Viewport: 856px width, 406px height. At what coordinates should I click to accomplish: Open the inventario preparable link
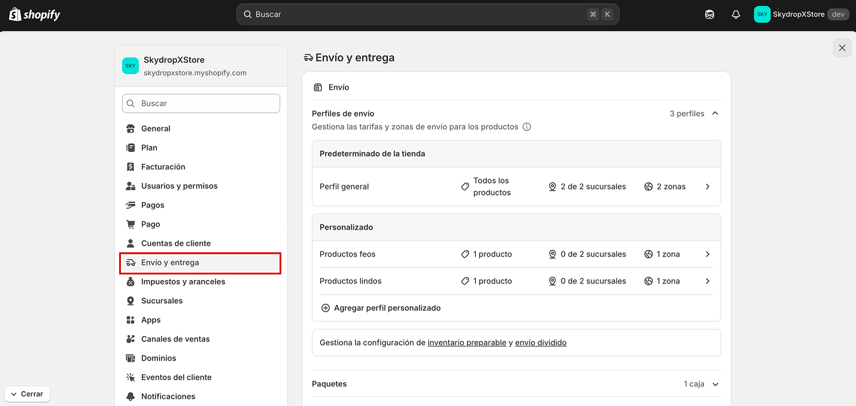[467, 343]
